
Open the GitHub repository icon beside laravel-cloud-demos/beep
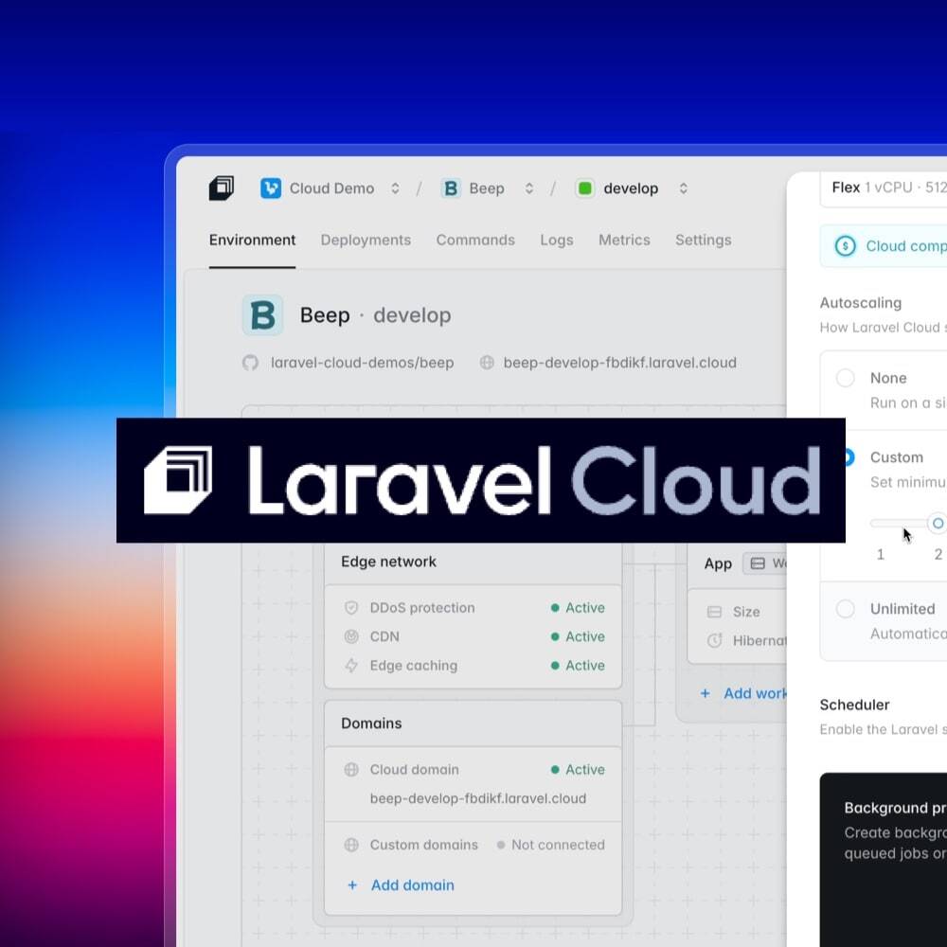(x=249, y=363)
